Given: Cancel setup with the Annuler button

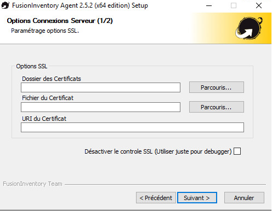Looking at the screenshot, I should (x=244, y=198).
